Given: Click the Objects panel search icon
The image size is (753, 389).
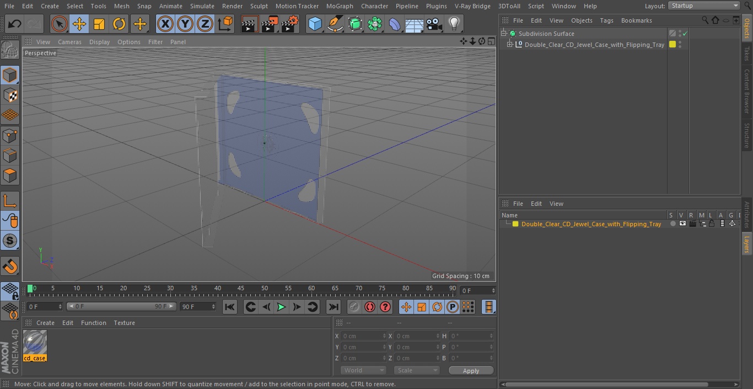Looking at the screenshot, I should tap(705, 20).
